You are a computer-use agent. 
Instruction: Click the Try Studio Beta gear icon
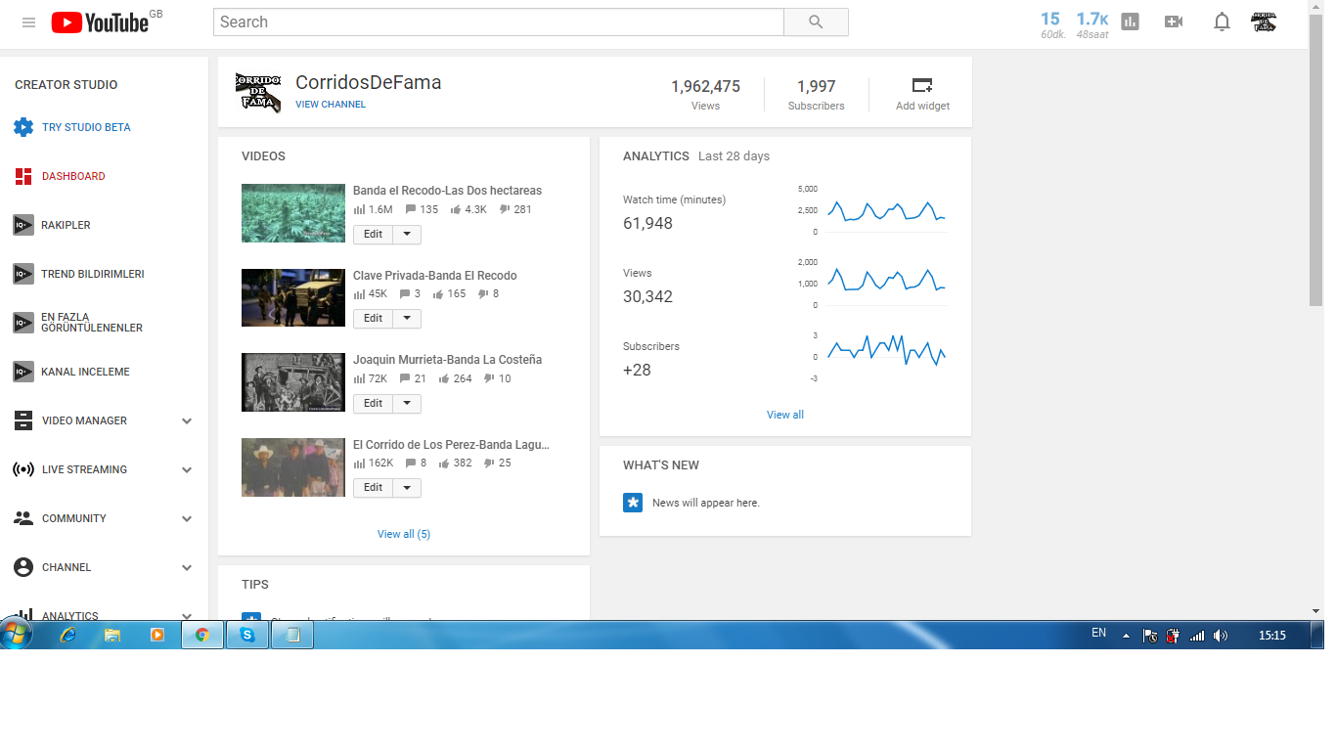(23, 127)
